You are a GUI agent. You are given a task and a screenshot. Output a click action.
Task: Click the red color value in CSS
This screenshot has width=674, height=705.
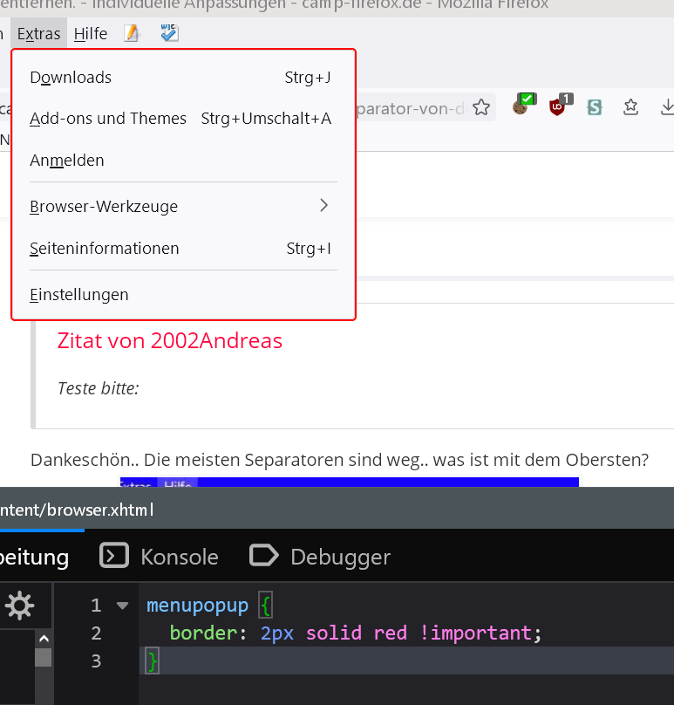(x=391, y=633)
